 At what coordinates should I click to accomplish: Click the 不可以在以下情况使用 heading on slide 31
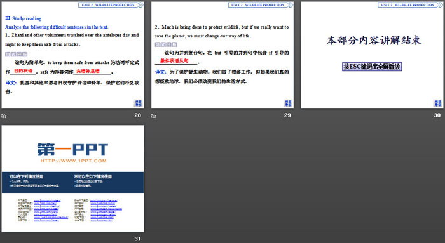point(93,176)
